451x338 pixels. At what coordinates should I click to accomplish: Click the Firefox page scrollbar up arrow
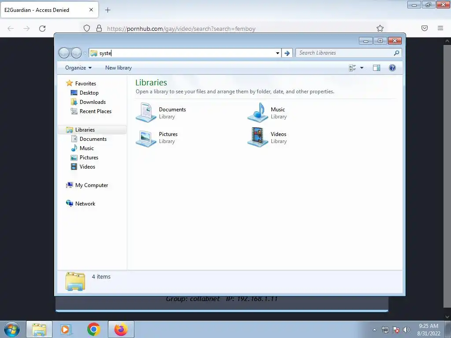coord(447,41)
